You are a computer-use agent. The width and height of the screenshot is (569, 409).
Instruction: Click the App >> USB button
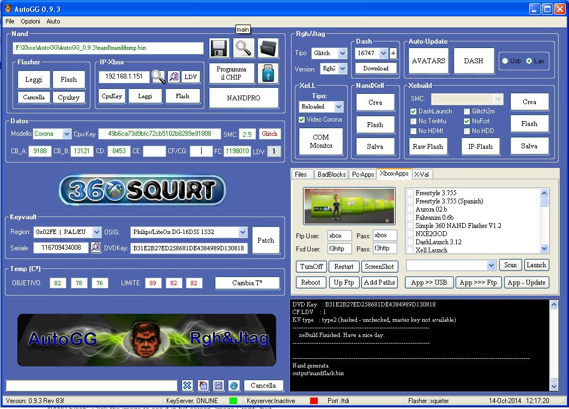pos(429,282)
